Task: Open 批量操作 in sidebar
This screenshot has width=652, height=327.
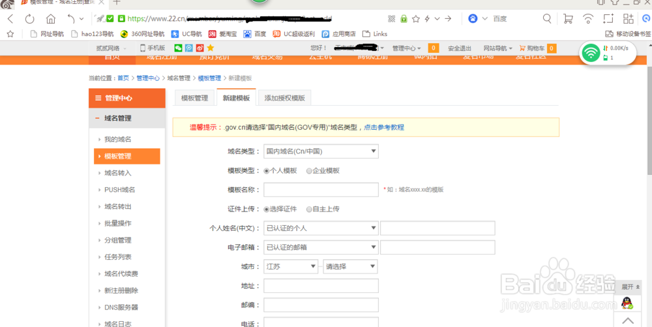Action: [117, 223]
